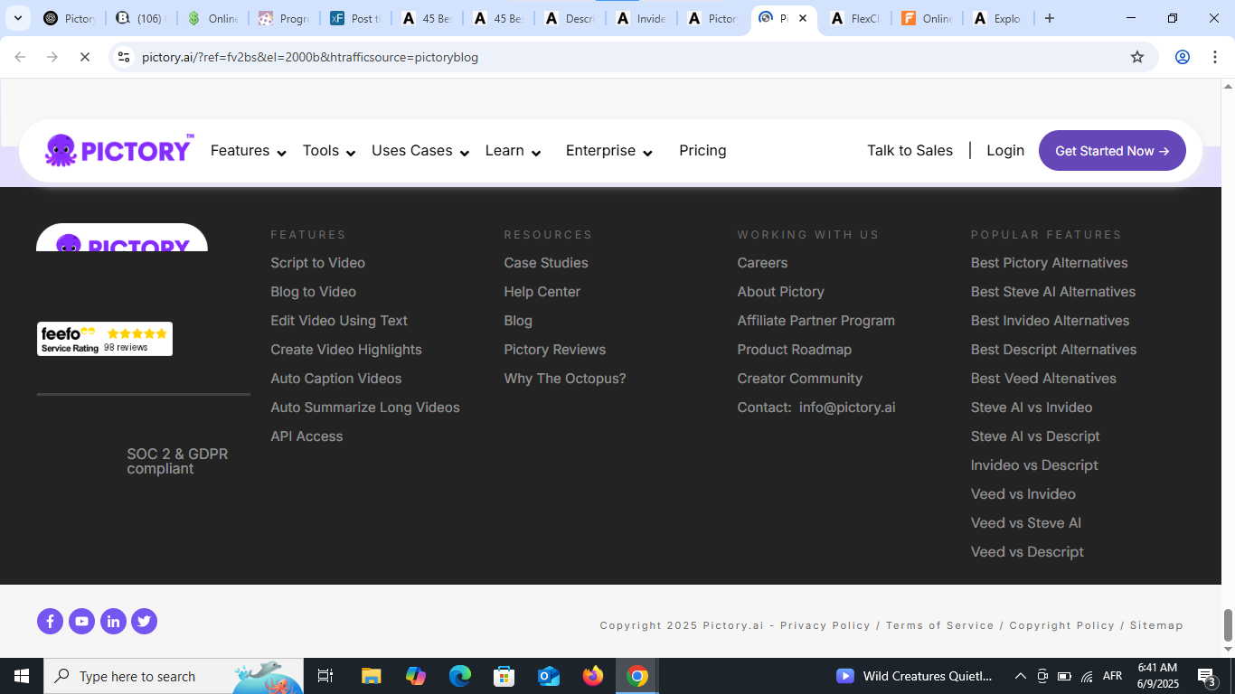Switch to the Invide browser tab

[640, 18]
